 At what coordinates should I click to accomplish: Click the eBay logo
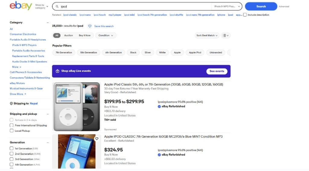tap(21, 6)
